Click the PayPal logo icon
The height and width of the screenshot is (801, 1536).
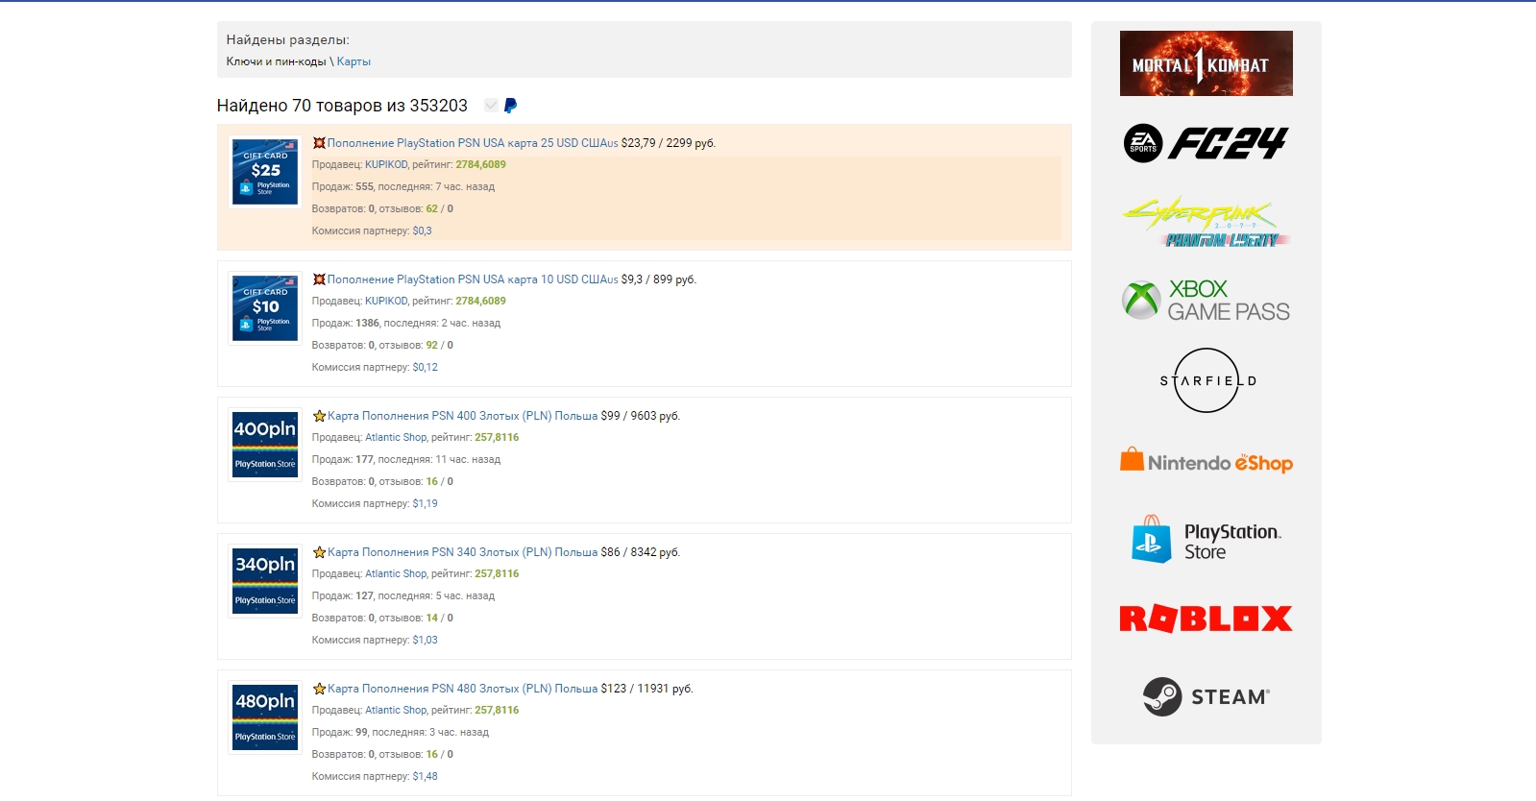[510, 106]
